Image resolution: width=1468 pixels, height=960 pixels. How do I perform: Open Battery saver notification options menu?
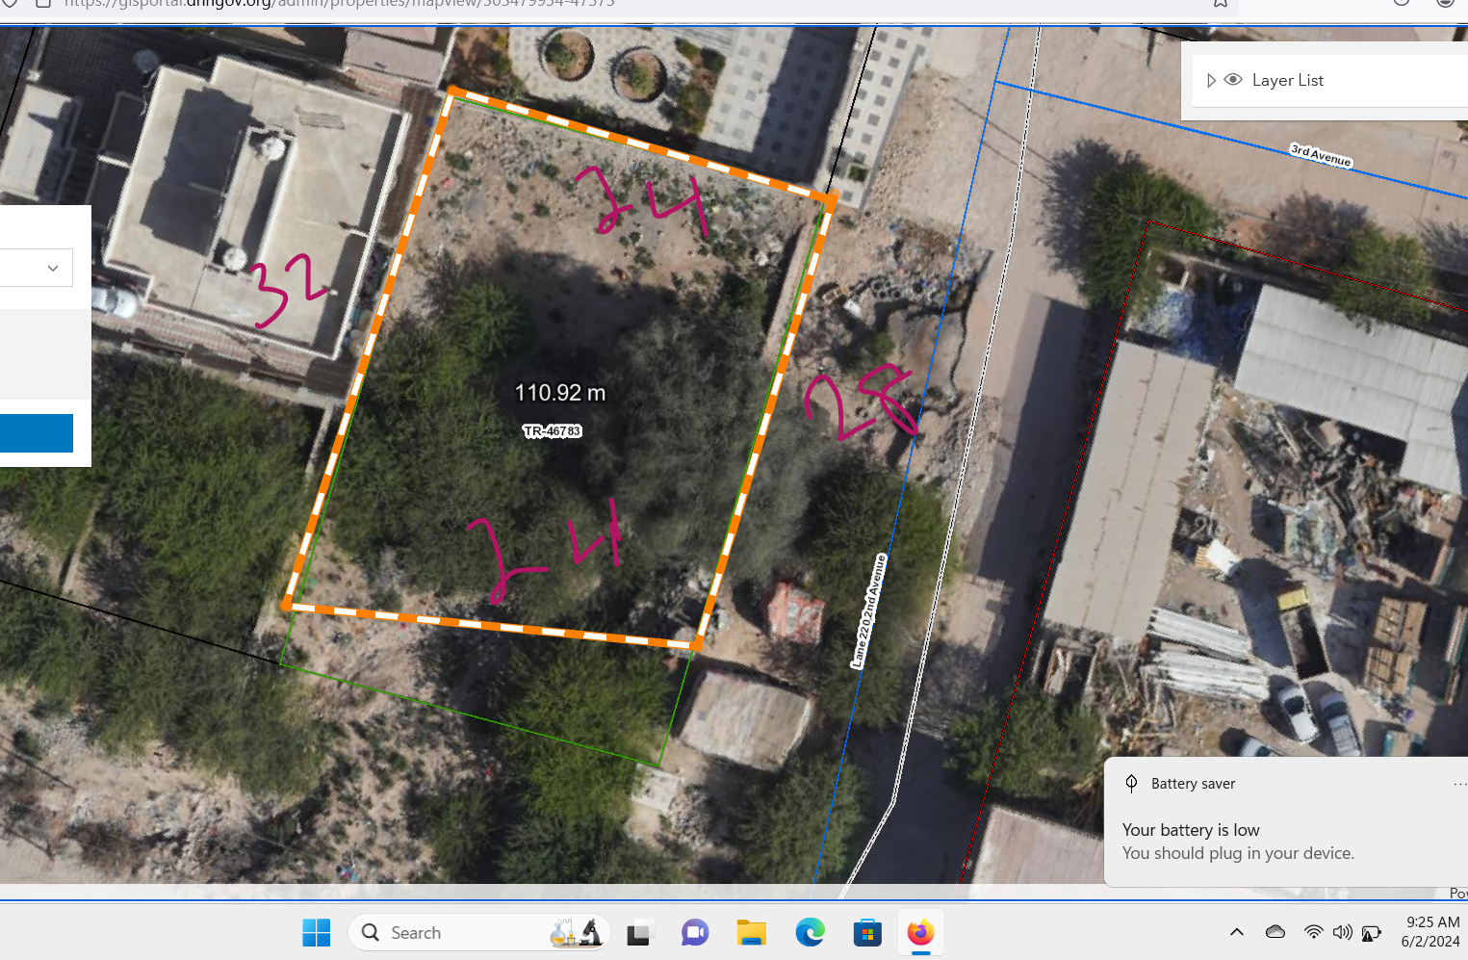click(1459, 784)
